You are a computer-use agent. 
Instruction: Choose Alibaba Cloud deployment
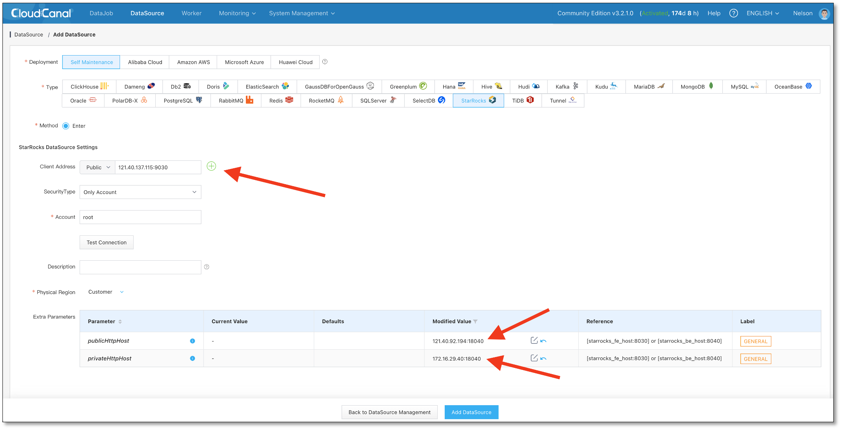145,62
